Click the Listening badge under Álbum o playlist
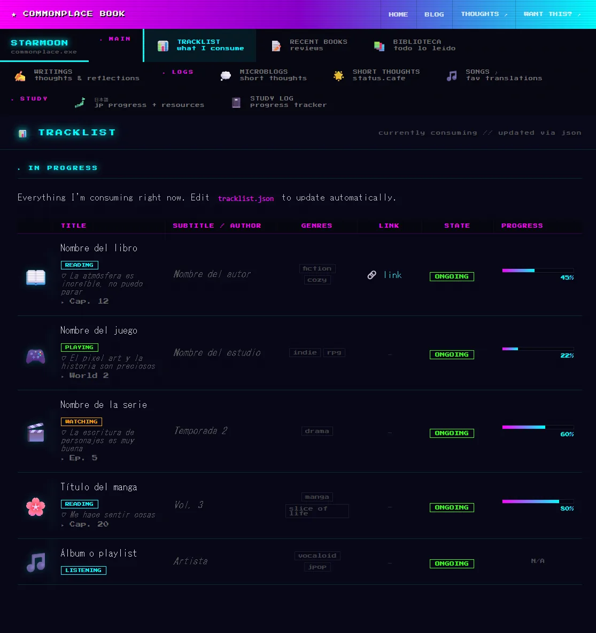This screenshot has width=596, height=633. 83,570
